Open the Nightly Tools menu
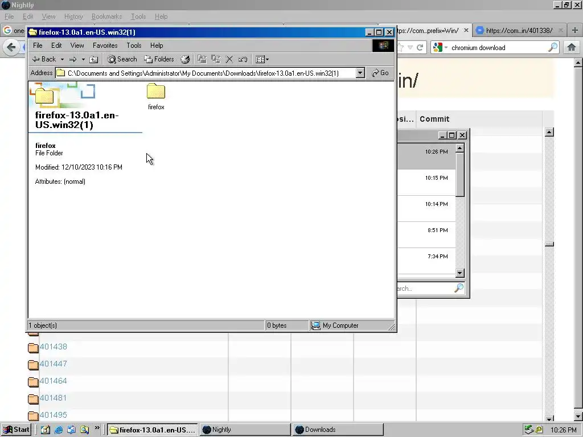Image resolution: width=583 pixels, height=437 pixels. [138, 17]
